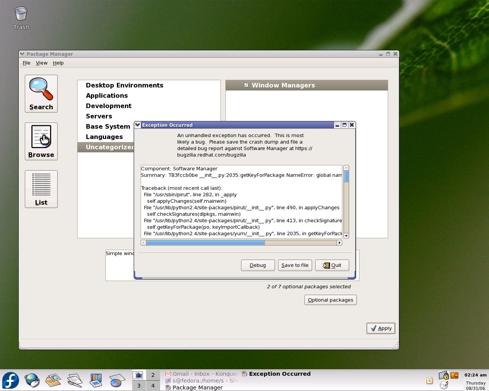489x391 pixels.
Task: Open the Trash on the desktop
Action: click(21, 18)
